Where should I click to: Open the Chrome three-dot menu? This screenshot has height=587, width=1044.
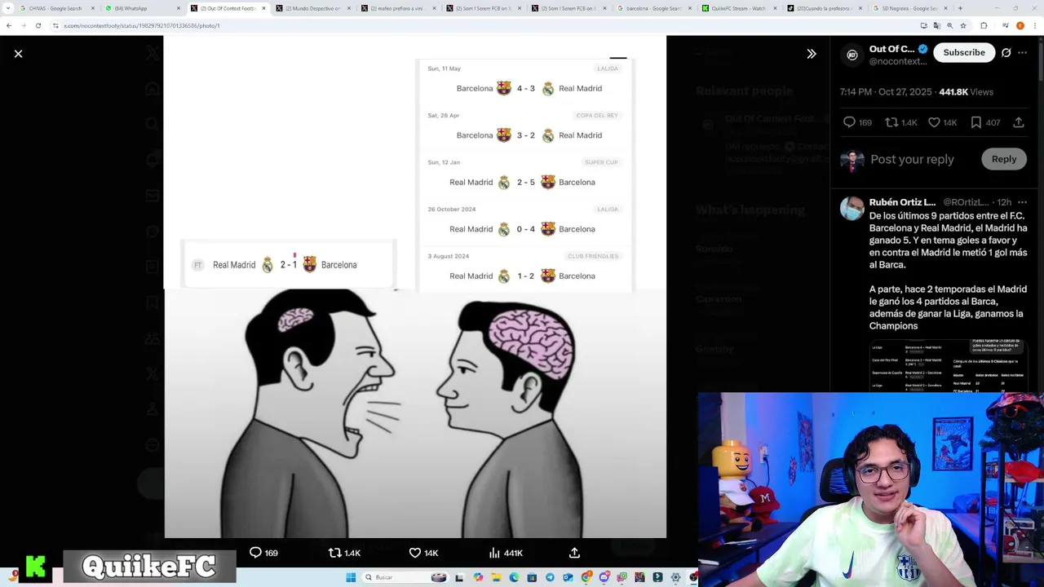[x=1035, y=25]
